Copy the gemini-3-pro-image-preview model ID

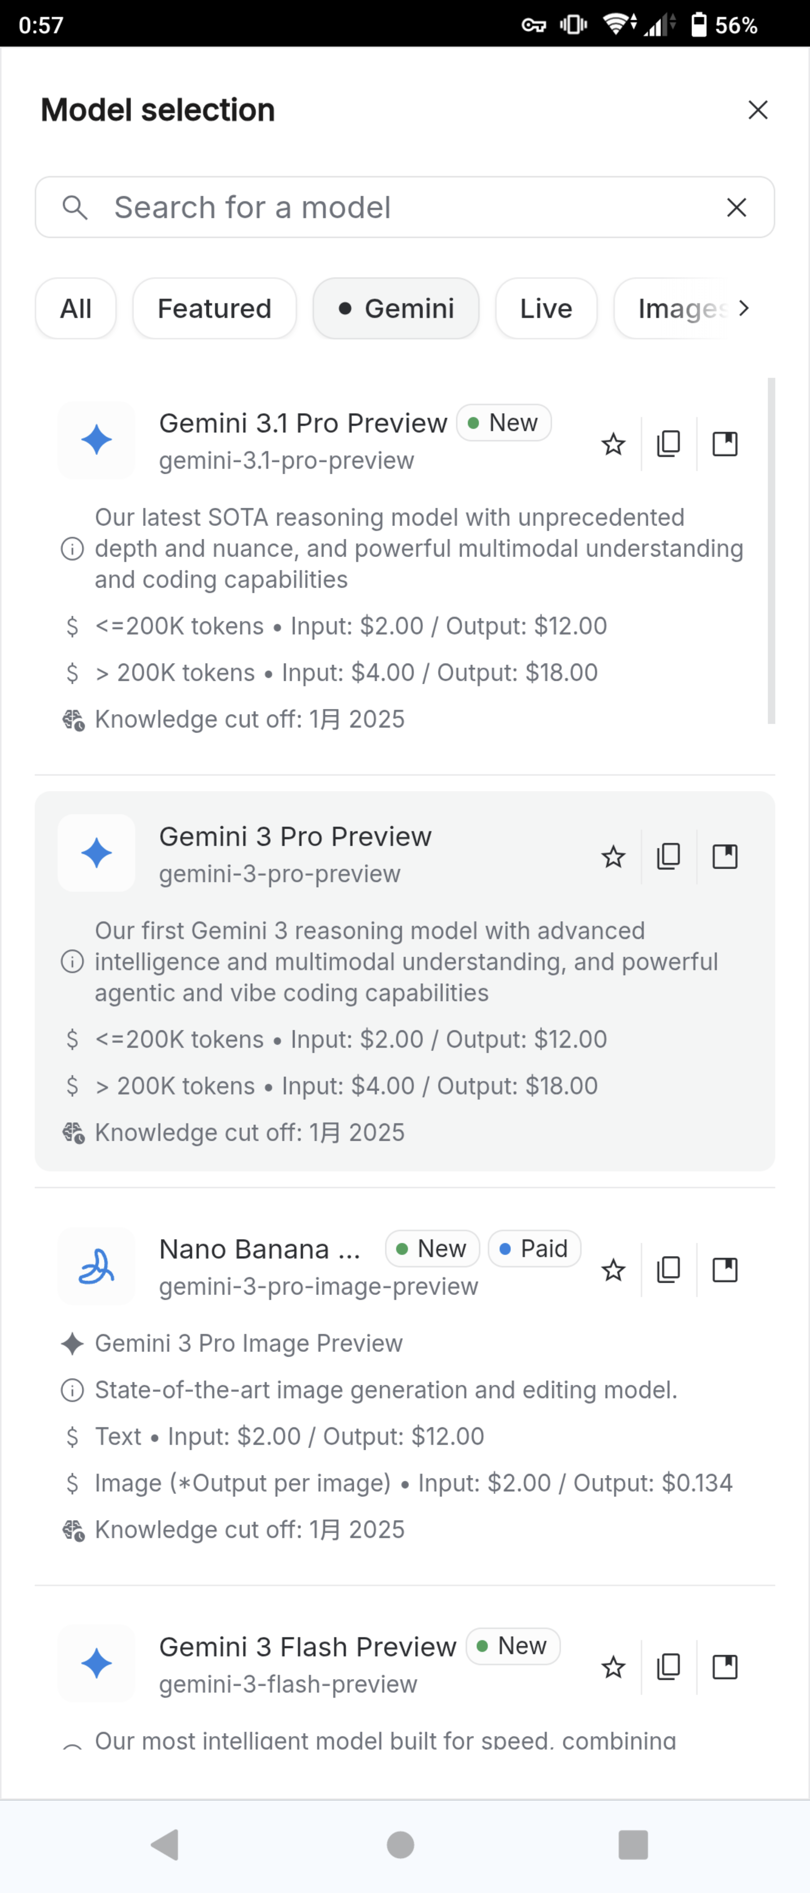668,1270
